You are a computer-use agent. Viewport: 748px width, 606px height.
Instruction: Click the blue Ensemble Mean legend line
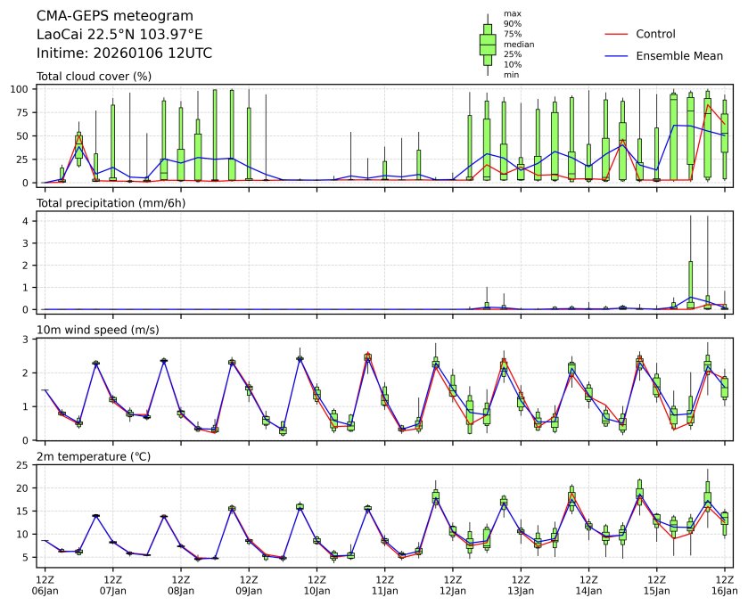coord(616,56)
